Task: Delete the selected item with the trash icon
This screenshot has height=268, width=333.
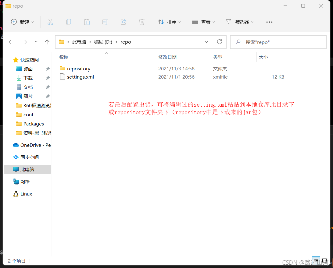Action: (141, 22)
